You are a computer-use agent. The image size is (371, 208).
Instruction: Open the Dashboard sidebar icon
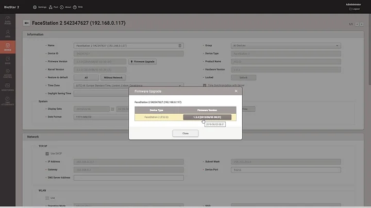[8, 20]
